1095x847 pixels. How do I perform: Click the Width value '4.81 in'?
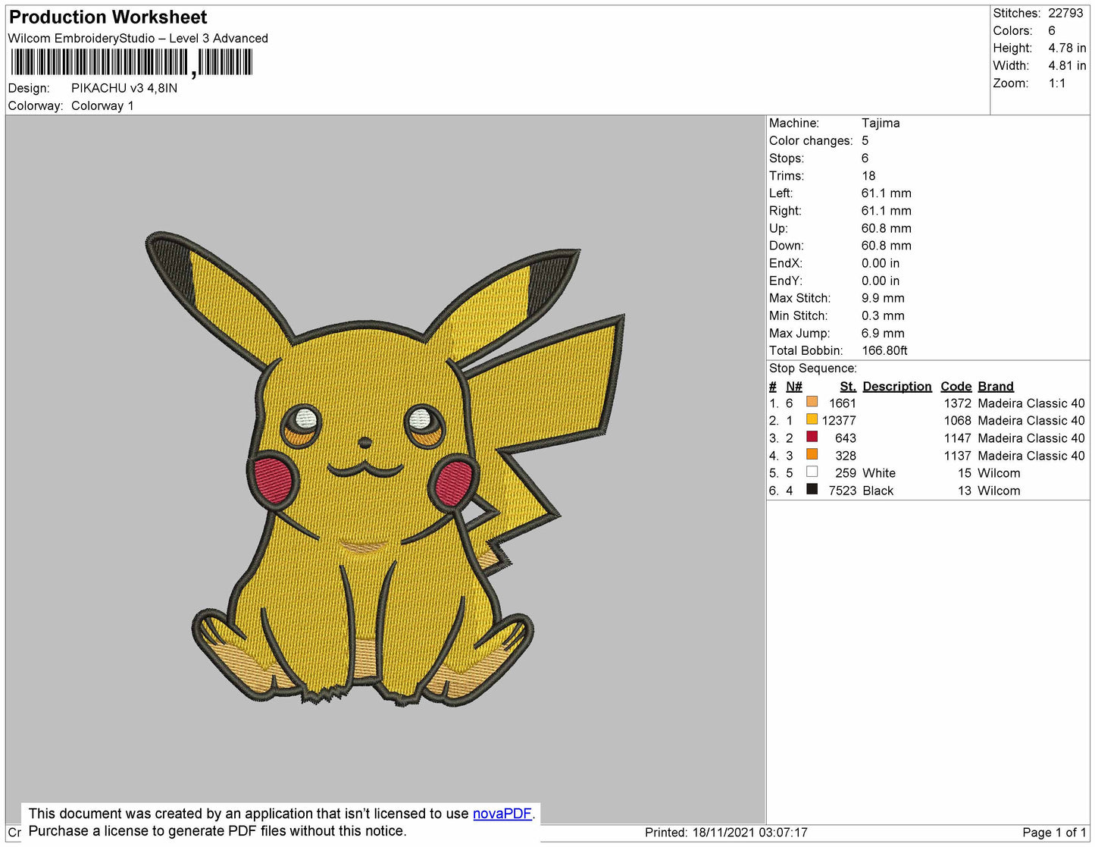1067,65
